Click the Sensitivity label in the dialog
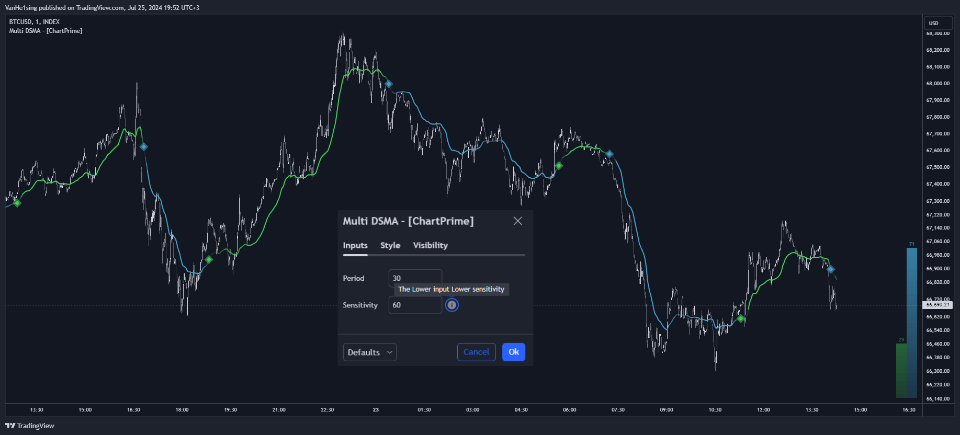This screenshot has height=435, width=960. pos(360,305)
